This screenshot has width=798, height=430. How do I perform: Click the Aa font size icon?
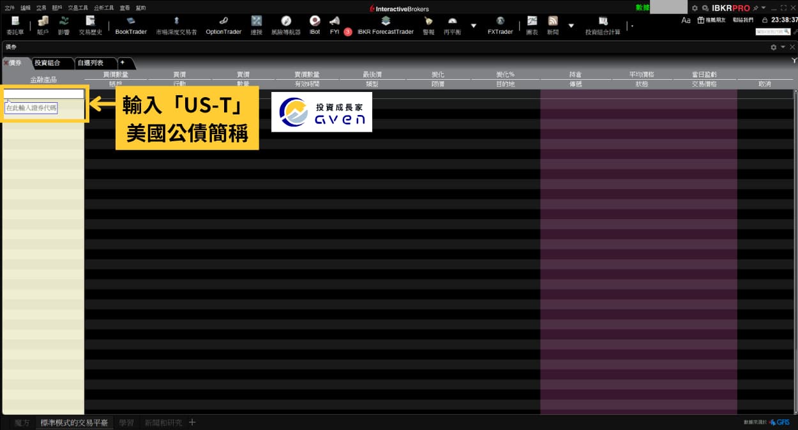click(x=686, y=20)
